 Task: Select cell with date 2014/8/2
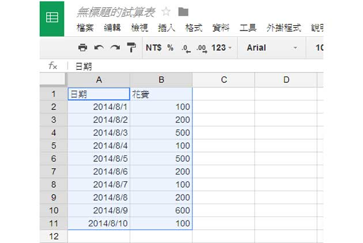point(99,120)
